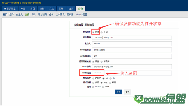Image resolution: width=189 pixels, height=106 pixels.
Task: Click the 发信配置 breadcrumb text
Action: [78, 25]
